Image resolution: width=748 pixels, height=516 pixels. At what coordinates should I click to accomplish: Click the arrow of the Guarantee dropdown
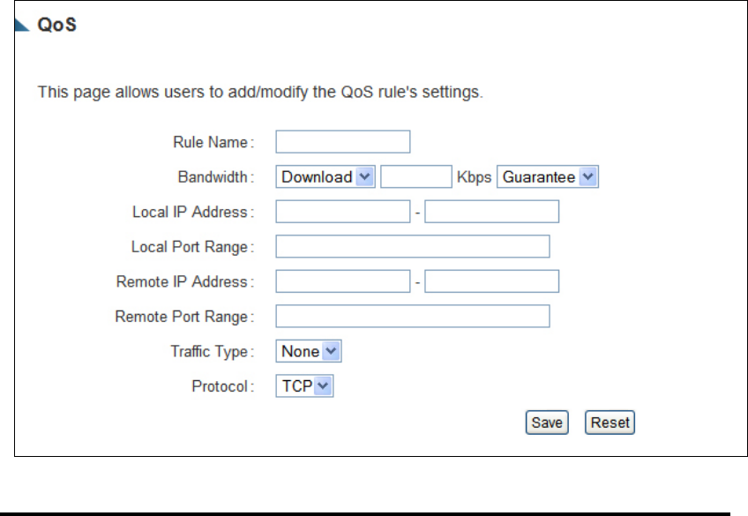[588, 177]
